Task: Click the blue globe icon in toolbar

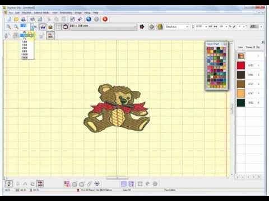Action: click(89, 19)
